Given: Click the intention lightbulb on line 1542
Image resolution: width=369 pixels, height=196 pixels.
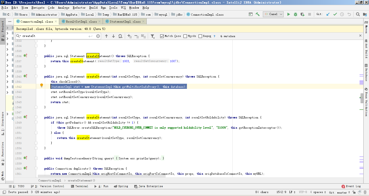Looking at the screenshot, I should 42,85.
